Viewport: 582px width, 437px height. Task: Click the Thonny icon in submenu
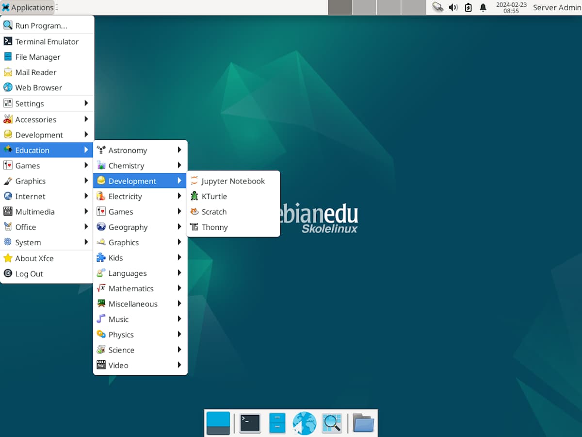[x=194, y=227]
